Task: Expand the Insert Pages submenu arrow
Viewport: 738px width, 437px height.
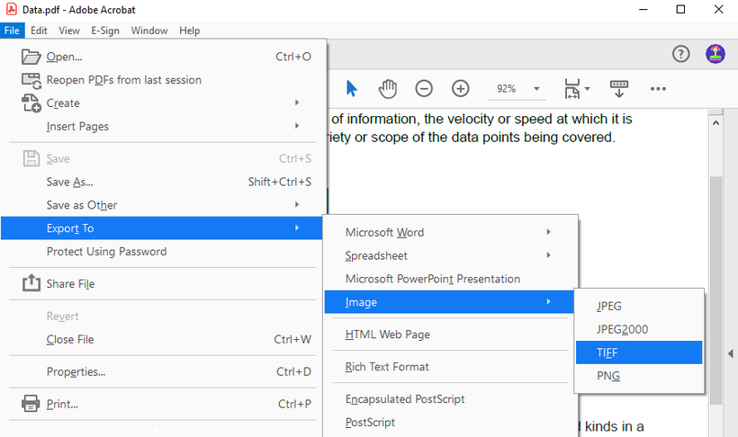Action: coord(297,126)
